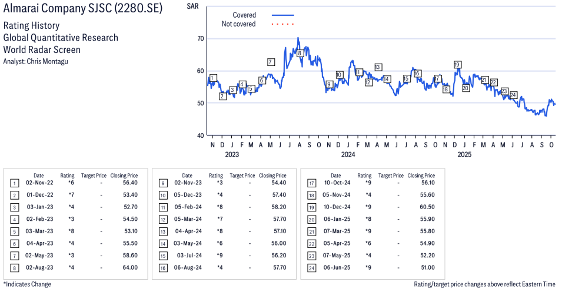Click chart marker 7 above the price line
562x288 pixels.
270,62
